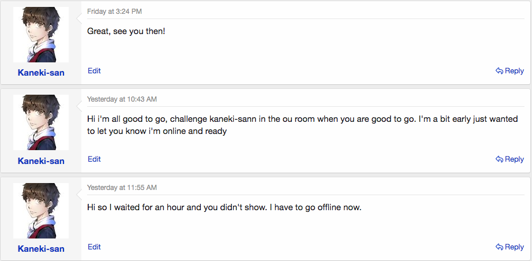Click the 'Friday at 3:24 PM' timestamp
Image resolution: width=532 pixels, height=261 pixels.
114,12
